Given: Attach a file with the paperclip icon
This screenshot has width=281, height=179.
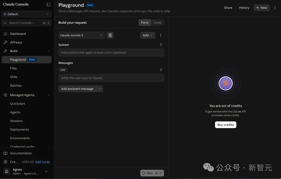Looking at the screenshot, I should [161, 70].
